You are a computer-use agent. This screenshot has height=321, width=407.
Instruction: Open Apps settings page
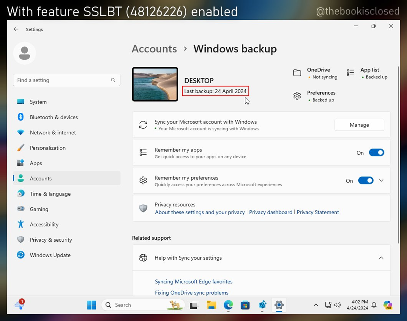[x=67, y=163]
